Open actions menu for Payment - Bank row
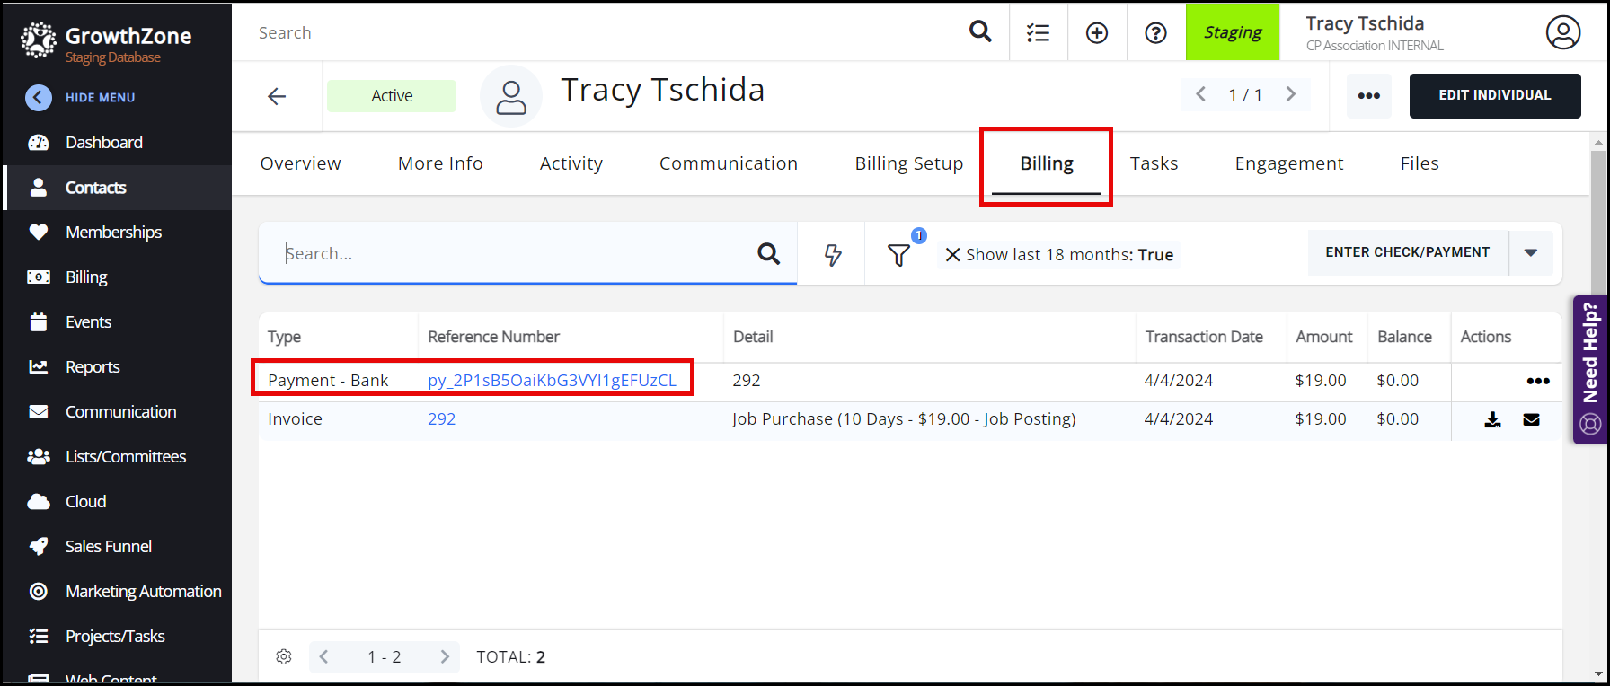This screenshot has width=1610, height=686. click(1538, 381)
